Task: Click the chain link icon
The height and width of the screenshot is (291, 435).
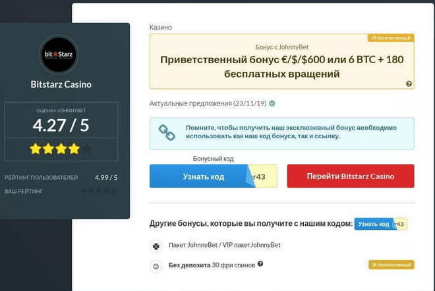Action: pos(167,133)
